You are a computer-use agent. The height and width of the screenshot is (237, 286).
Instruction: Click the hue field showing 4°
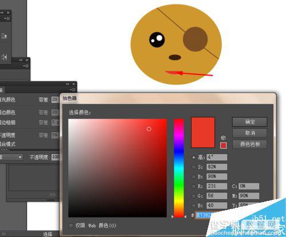click(217, 157)
